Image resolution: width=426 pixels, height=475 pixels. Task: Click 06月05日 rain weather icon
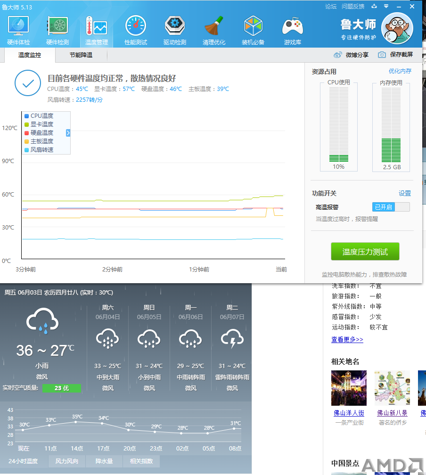pyautogui.click(x=149, y=339)
